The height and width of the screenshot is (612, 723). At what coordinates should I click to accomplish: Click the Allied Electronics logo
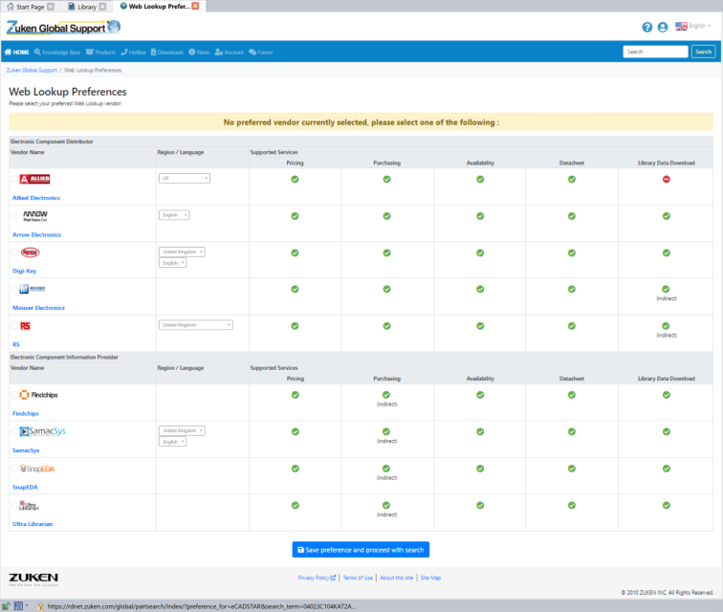tap(34, 179)
